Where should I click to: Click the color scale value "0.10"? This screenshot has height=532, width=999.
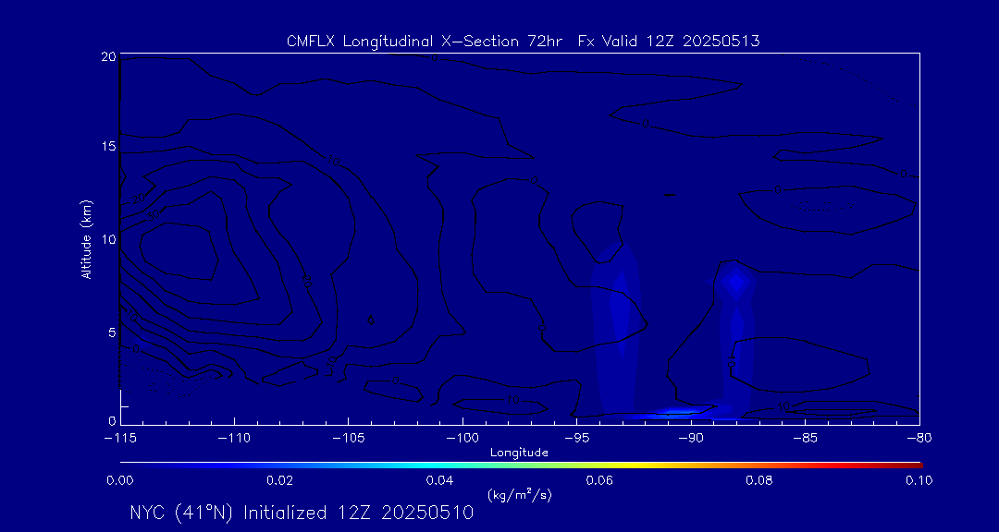[x=919, y=480]
